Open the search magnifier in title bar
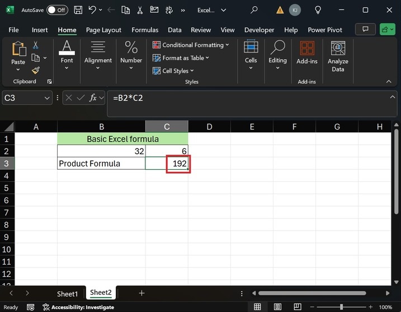401x312 pixels. pos(254,10)
